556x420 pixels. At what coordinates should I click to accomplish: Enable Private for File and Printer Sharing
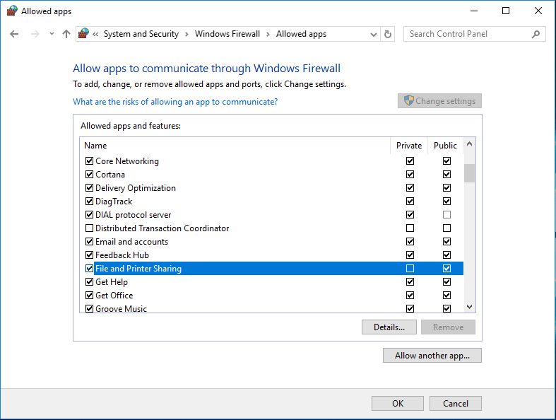click(x=410, y=269)
